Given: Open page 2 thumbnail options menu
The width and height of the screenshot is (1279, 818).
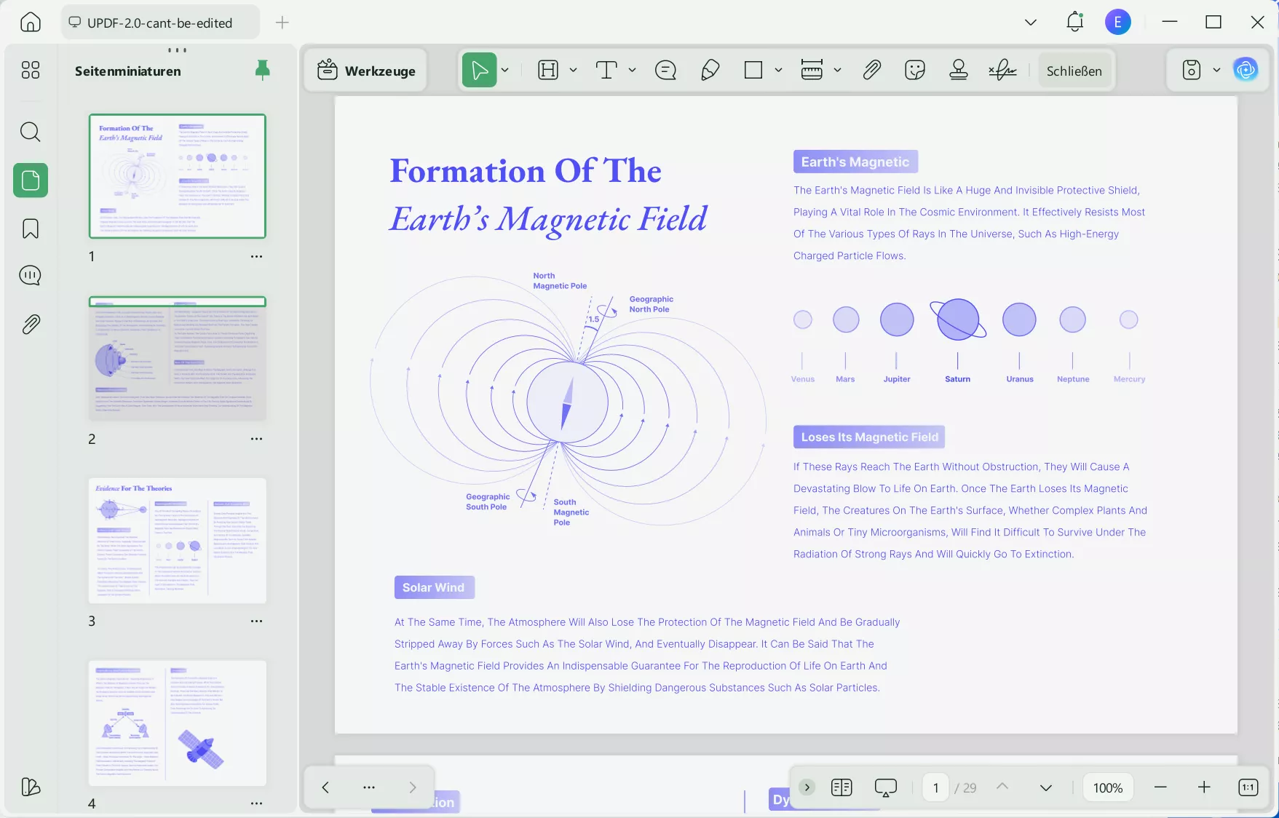Looking at the screenshot, I should coord(256,439).
